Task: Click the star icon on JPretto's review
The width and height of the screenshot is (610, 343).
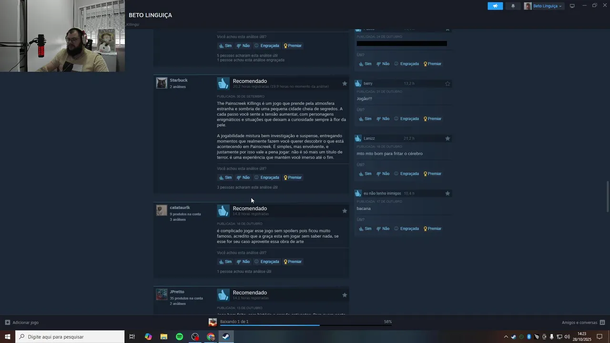Action: [345, 295]
